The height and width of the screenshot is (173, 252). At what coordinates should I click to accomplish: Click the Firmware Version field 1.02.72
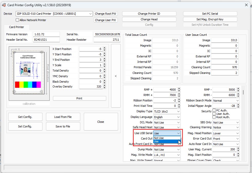tap(46, 34)
